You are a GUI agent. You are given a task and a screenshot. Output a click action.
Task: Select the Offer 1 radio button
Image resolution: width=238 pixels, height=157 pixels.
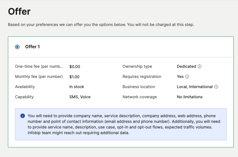point(18,47)
